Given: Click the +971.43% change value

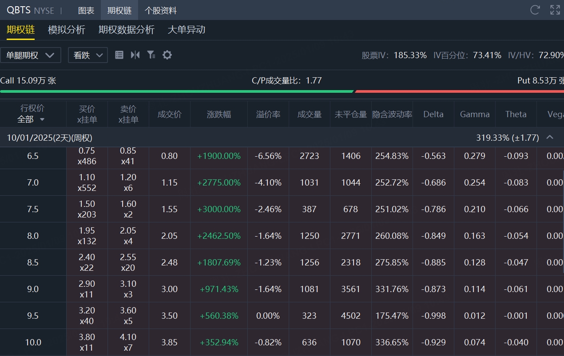Looking at the screenshot, I should click(x=219, y=289).
